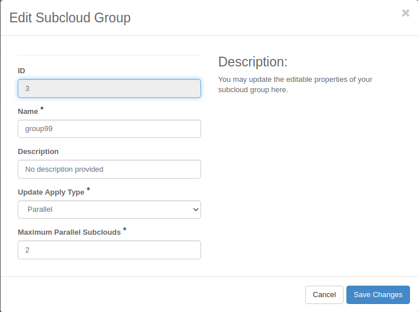Click the help text about editable properties
Viewport: 418px width, 312px height.
295,85
